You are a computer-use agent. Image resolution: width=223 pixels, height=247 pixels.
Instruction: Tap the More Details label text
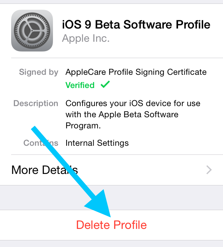(x=45, y=170)
